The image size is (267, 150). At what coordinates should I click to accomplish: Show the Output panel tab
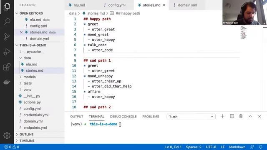77,117
